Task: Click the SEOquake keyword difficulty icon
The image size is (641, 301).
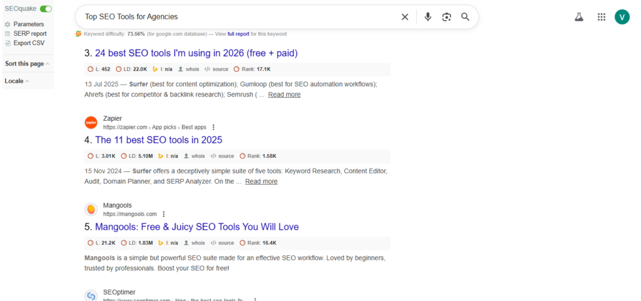Action: (x=78, y=34)
